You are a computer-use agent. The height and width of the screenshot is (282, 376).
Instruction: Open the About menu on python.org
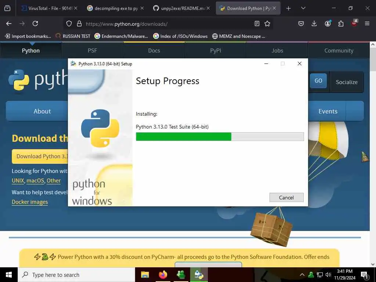tap(37, 111)
